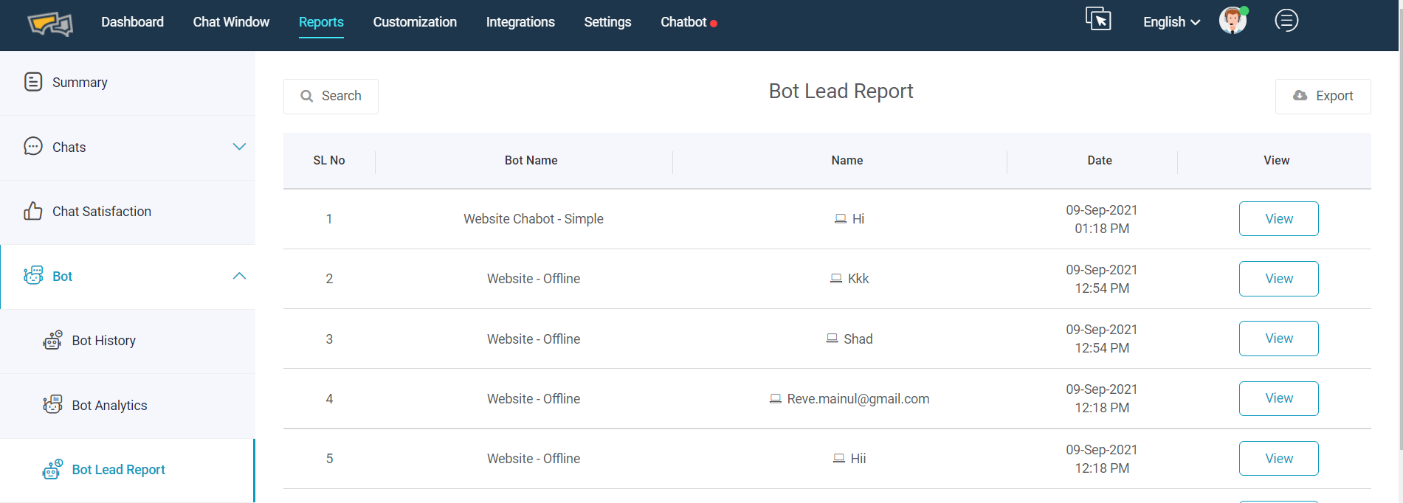Open the English language dropdown

(1171, 22)
